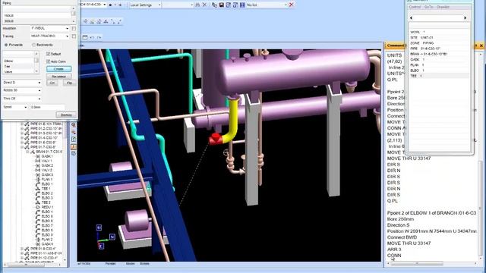The height and width of the screenshot is (273, 486).
Task: Click the left arrow in Members window
Action: click(412, 18)
